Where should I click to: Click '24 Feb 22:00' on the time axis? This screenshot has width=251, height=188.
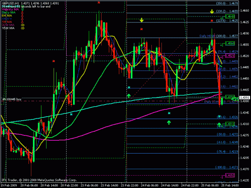(190, 185)
